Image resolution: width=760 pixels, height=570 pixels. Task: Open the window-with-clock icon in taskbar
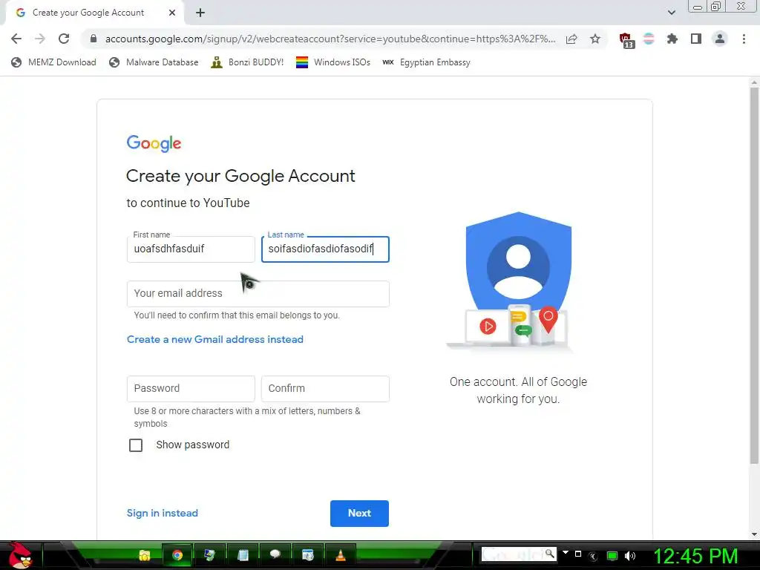coord(308,555)
